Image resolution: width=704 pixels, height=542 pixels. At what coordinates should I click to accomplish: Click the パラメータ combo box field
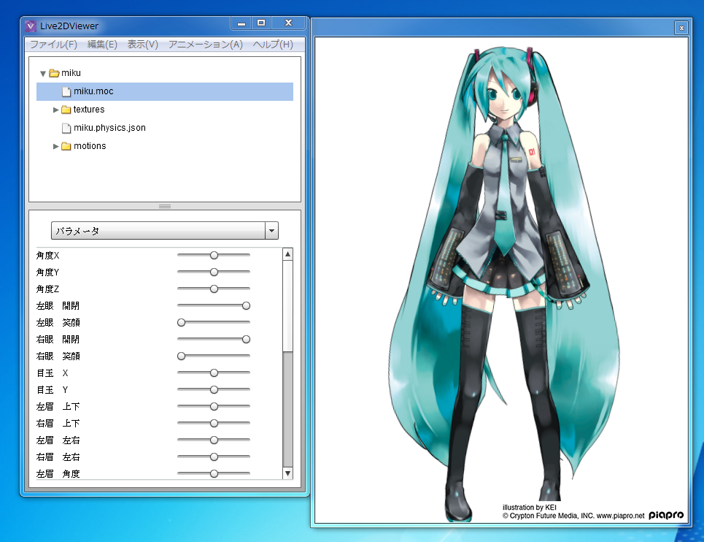[x=165, y=231]
